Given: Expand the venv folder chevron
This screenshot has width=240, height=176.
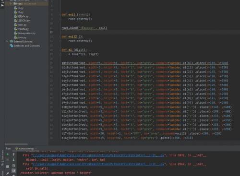Looking at the screenshot, I should pos(11,3).
